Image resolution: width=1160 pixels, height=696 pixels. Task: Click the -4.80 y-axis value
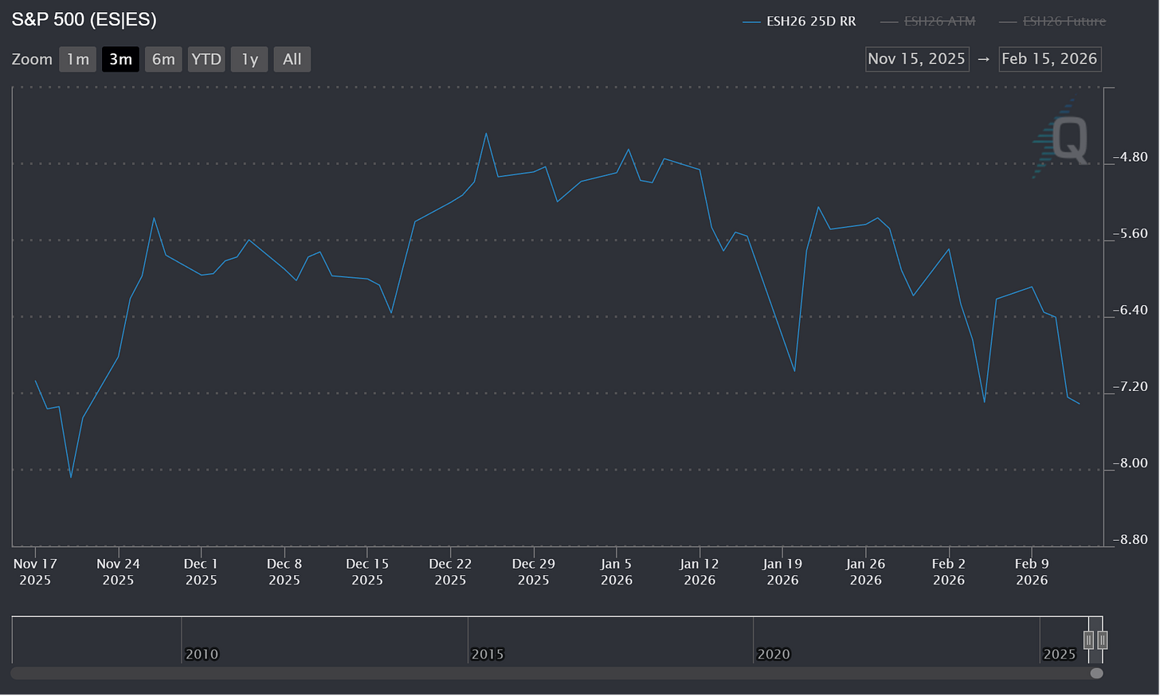pyautogui.click(x=1131, y=157)
